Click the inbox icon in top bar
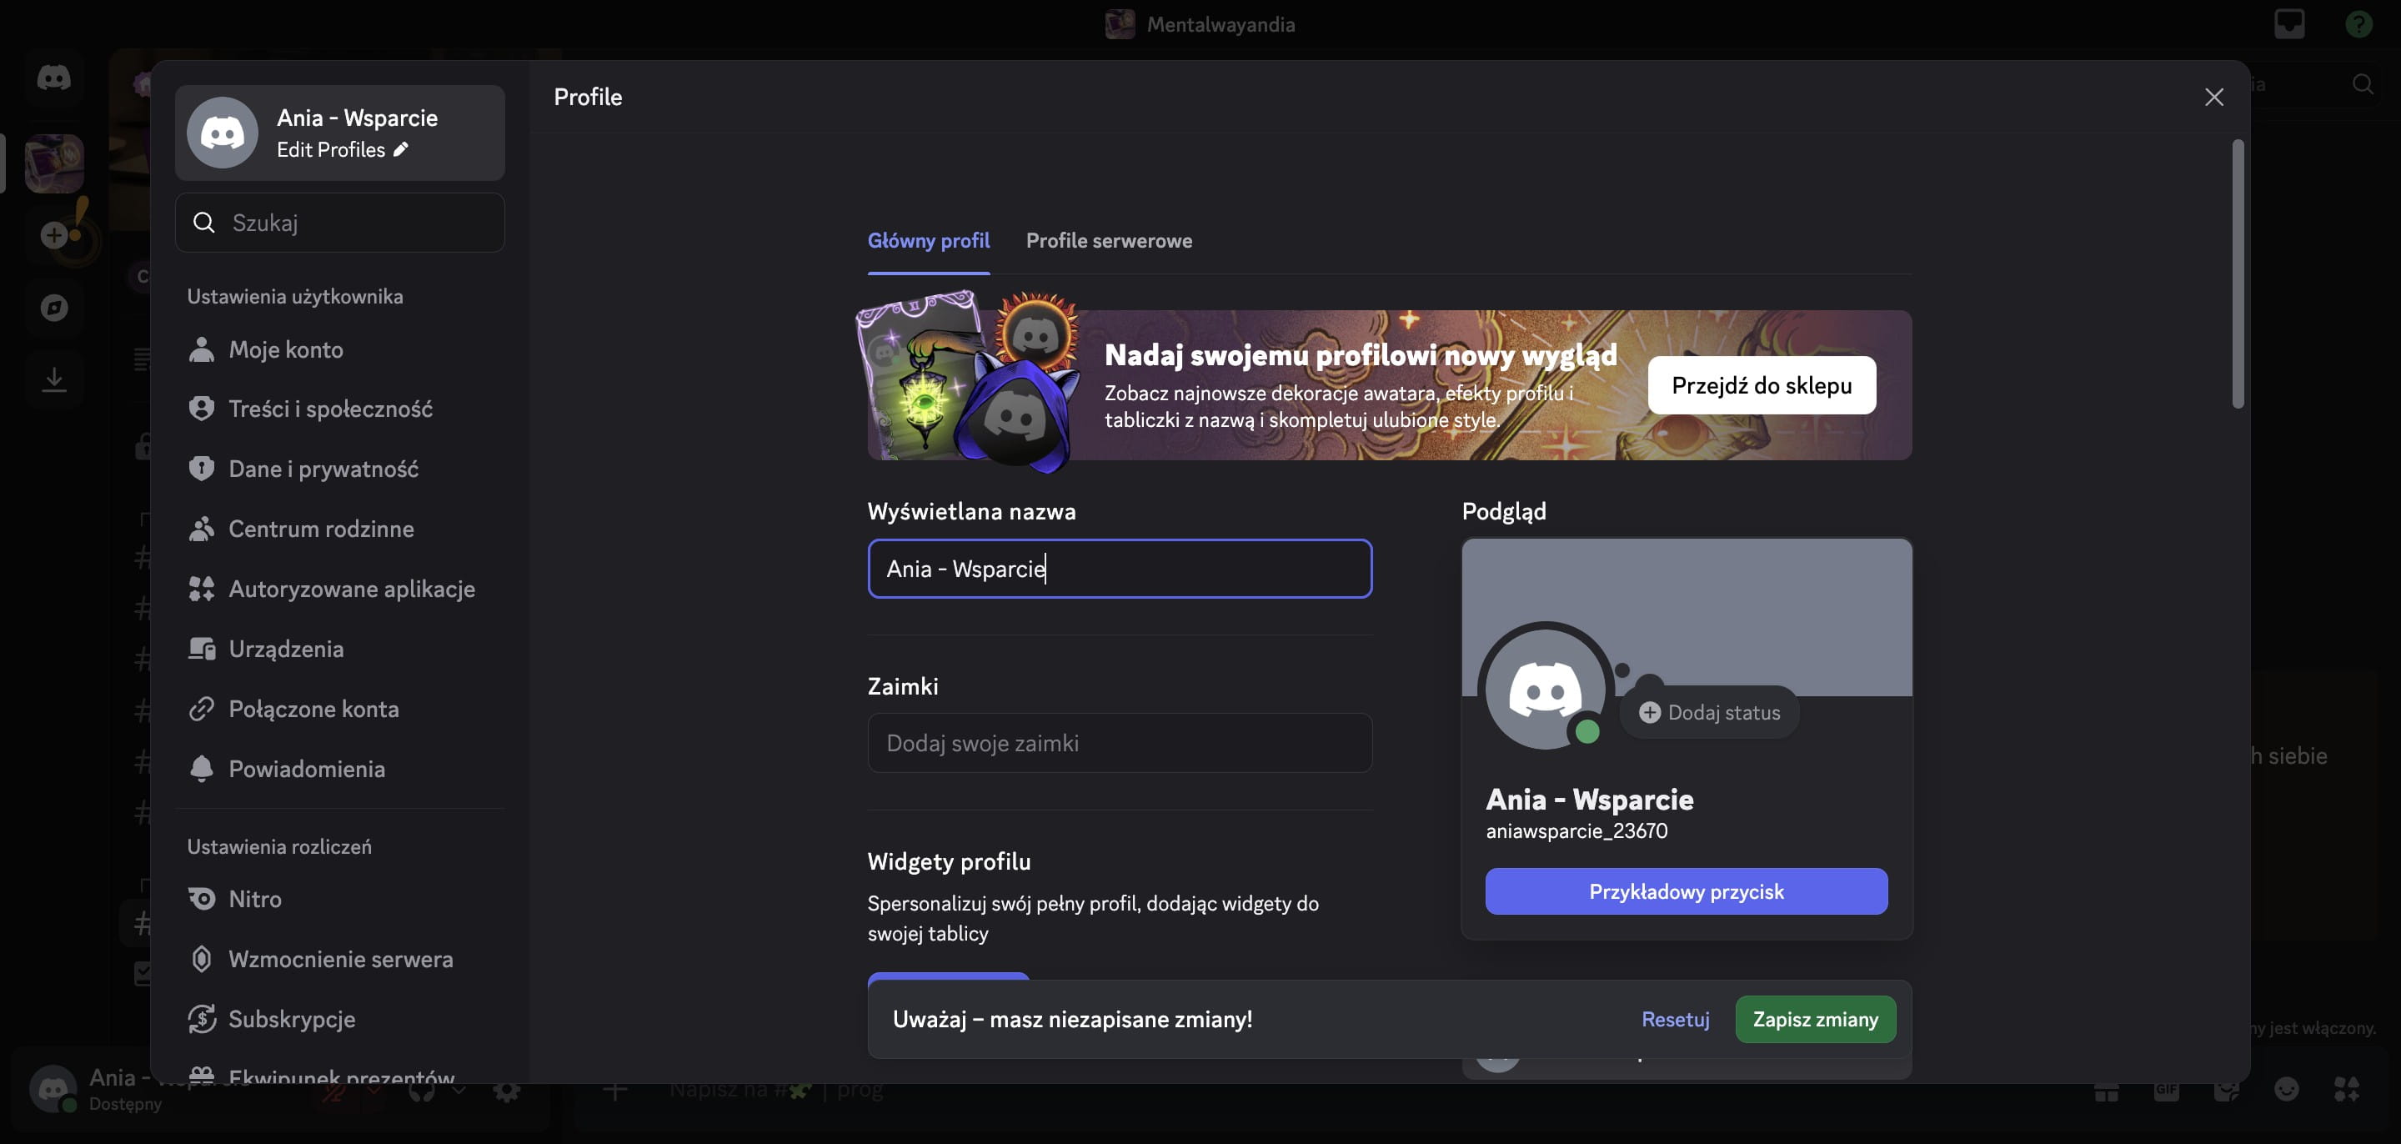This screenshot has height=1144, width=2401. [x=2289, y=24]
